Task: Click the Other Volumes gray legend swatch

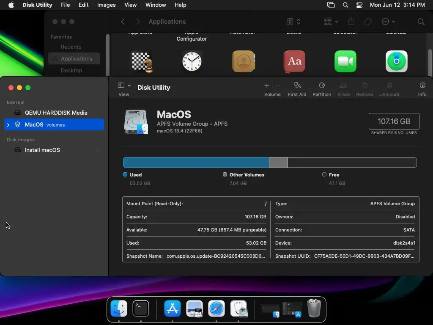Action: [x=225, y=174]
